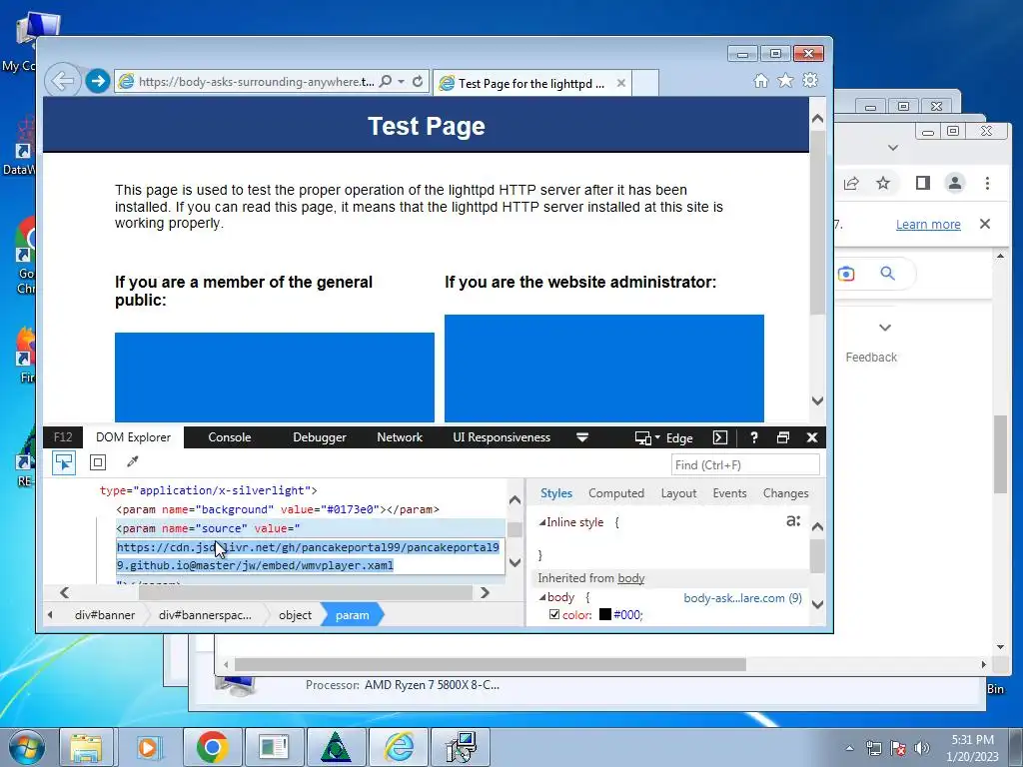Dismiss the Chrome info bar with X
1023x767 pixels.
(x=985, y=224)
